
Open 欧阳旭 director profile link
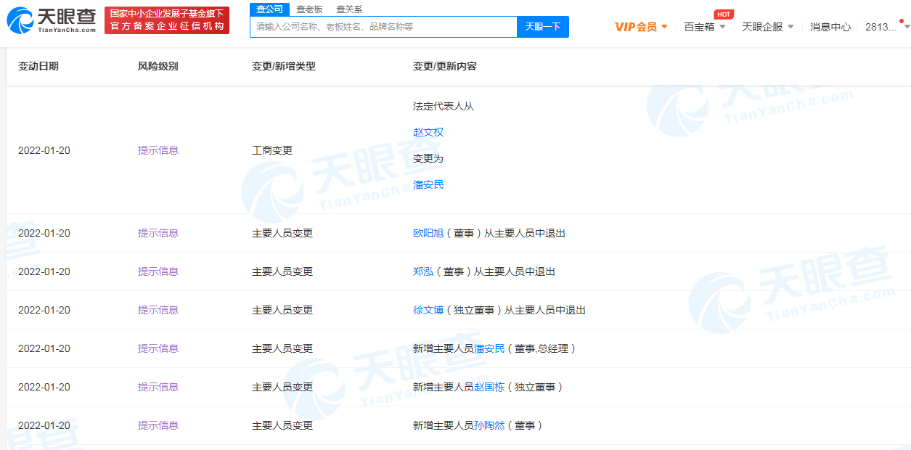pyautogui.click(x=428, y=233)
